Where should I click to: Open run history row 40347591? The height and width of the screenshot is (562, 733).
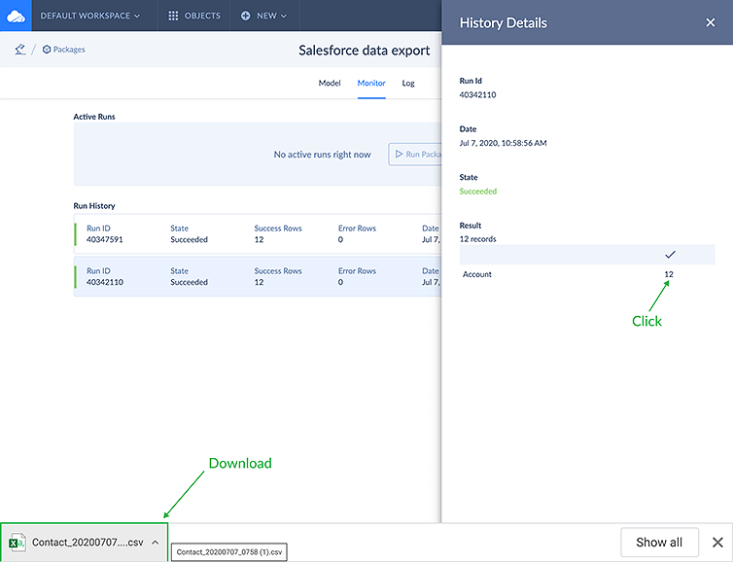click(258, 233)
